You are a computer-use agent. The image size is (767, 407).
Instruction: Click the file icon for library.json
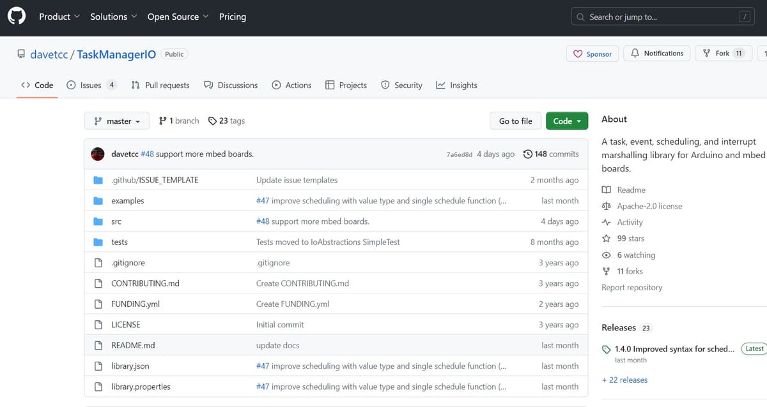[x=98, y=366]
